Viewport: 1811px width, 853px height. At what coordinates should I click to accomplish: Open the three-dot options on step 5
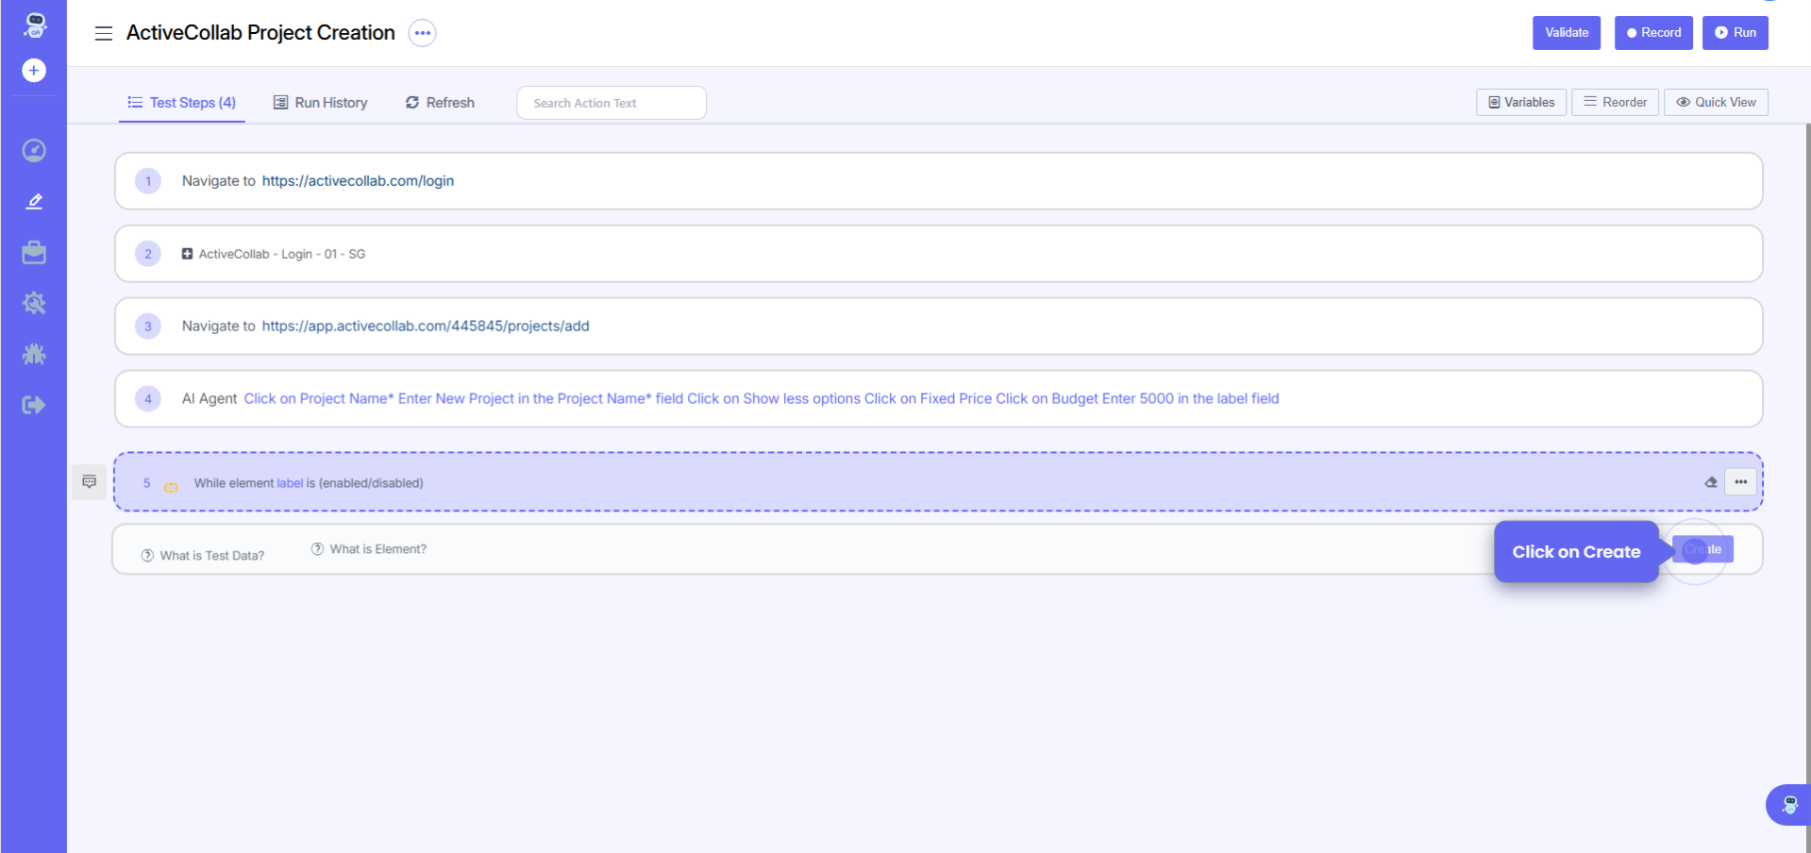1740,482
